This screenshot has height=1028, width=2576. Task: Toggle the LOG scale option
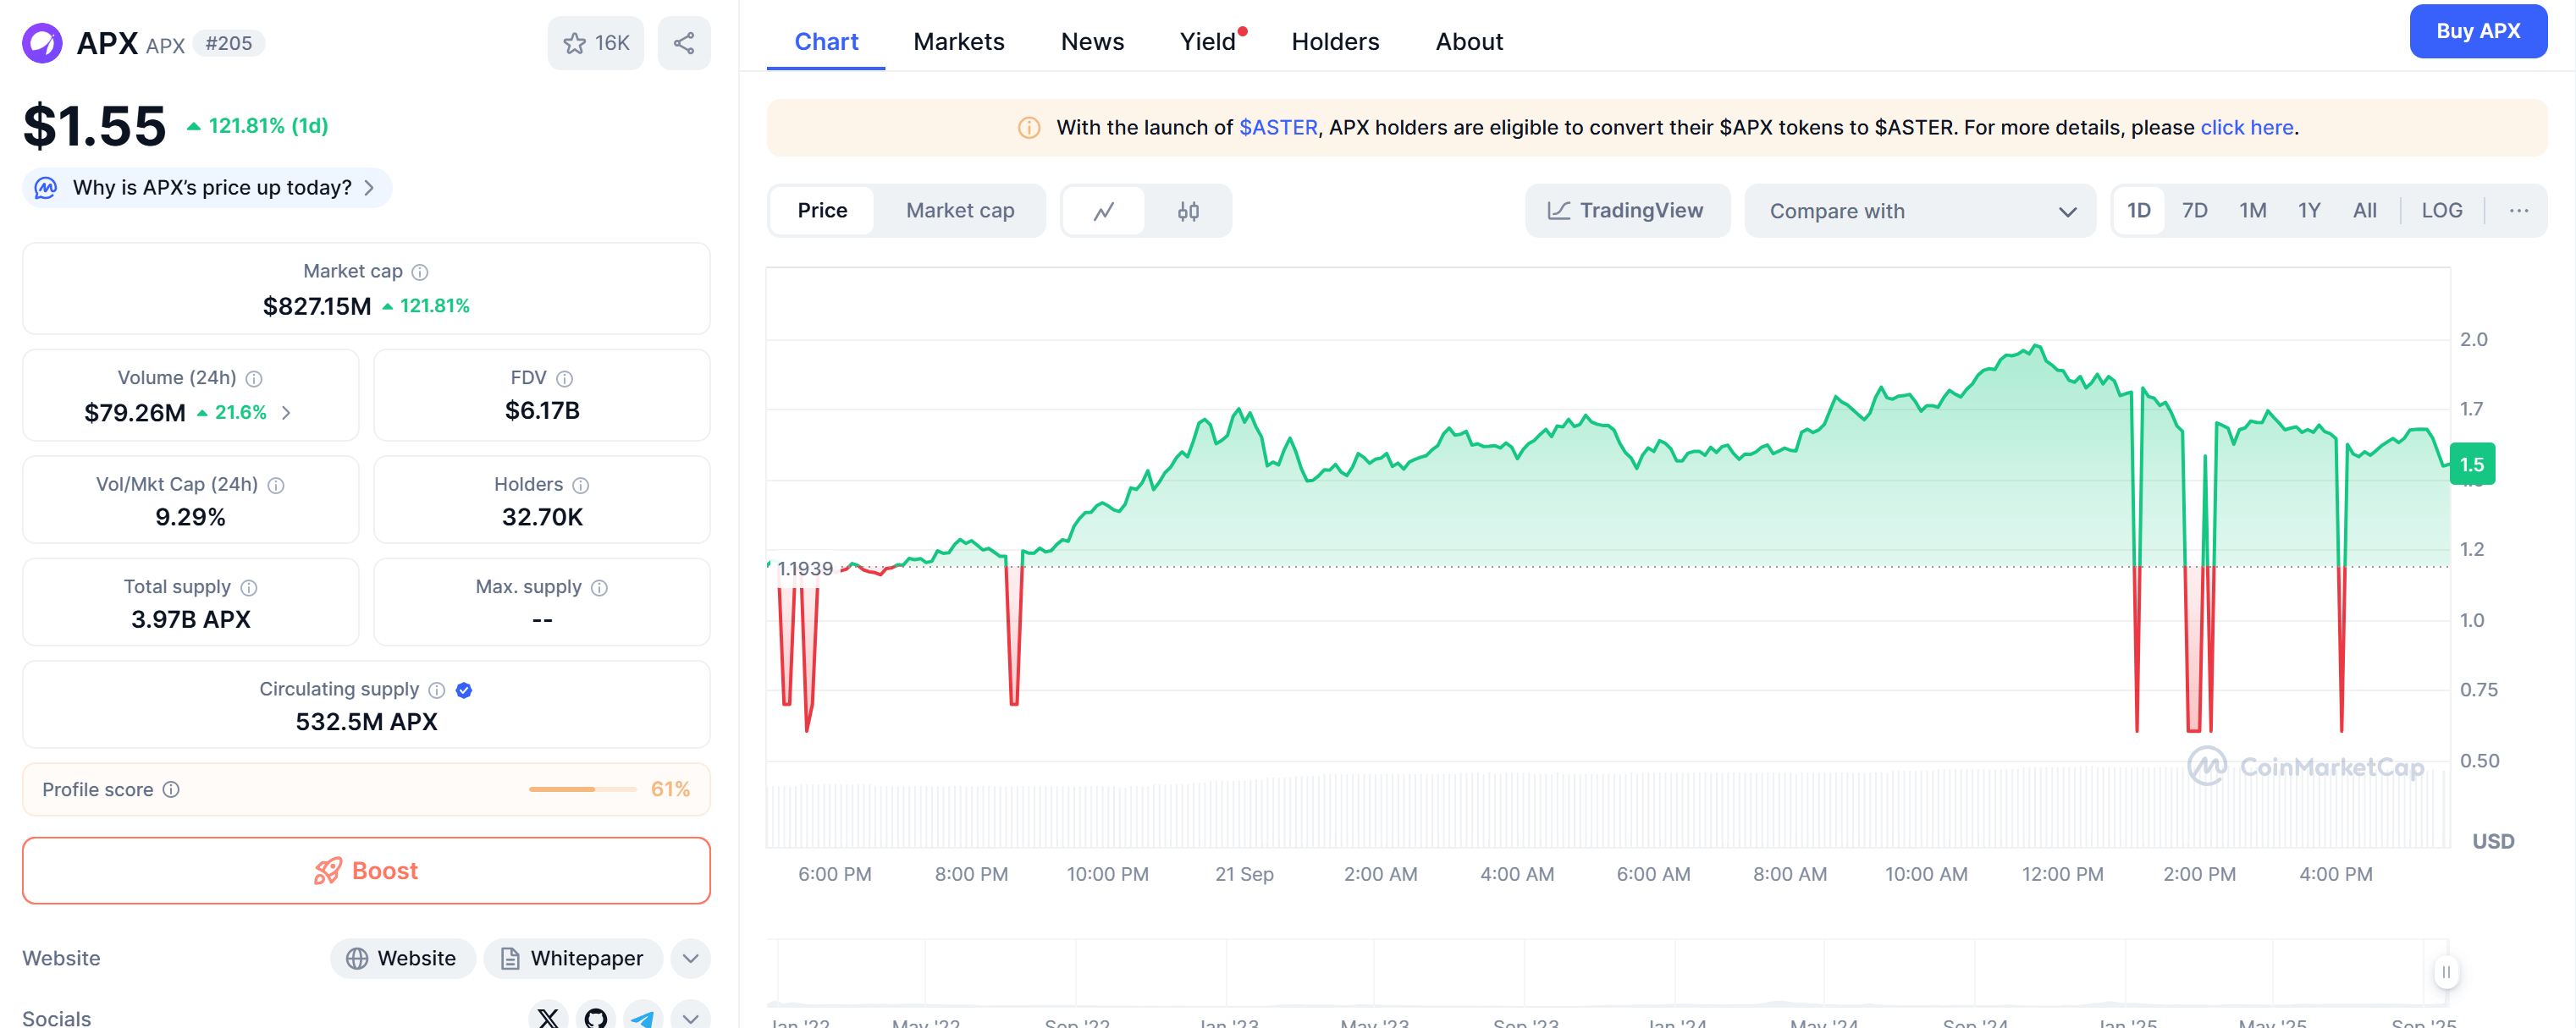(x=2441, y=211)
